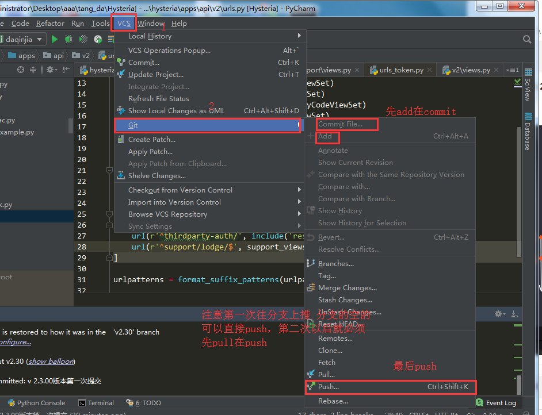Choose Pull... in Git submenu
Screen dimensions: 542x415
click(390, 375)
